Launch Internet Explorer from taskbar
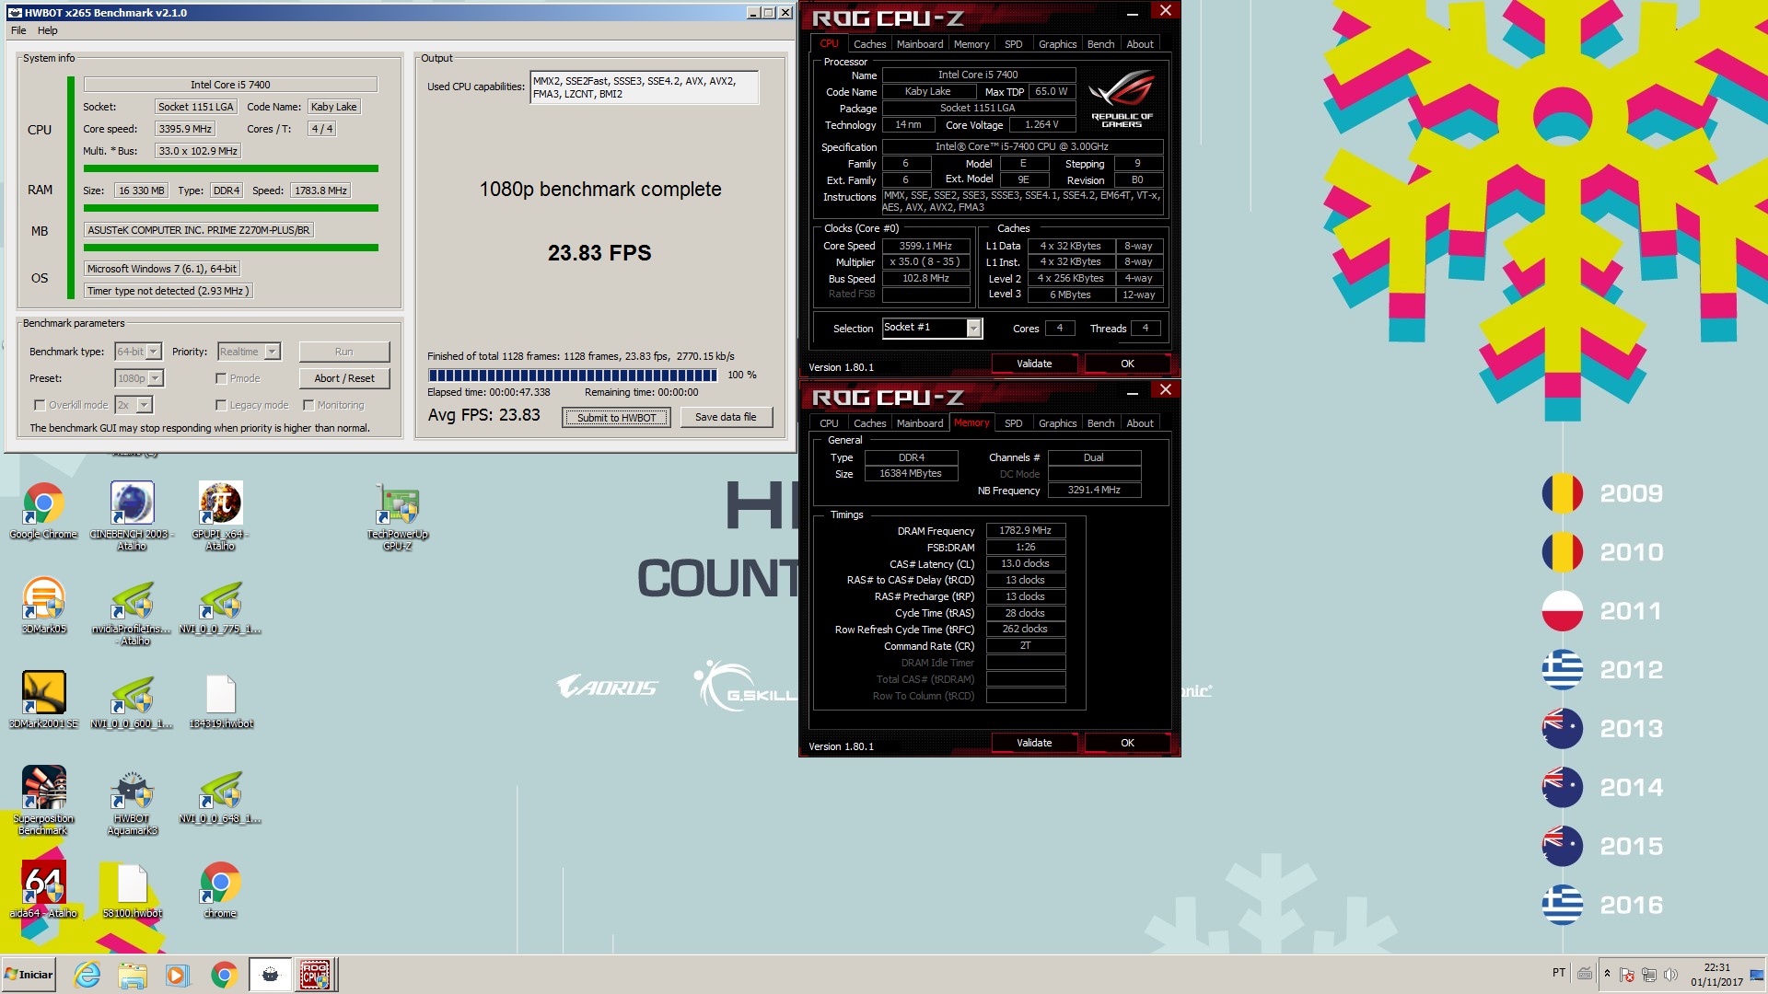1768x994 pixels. click(87, 975)
